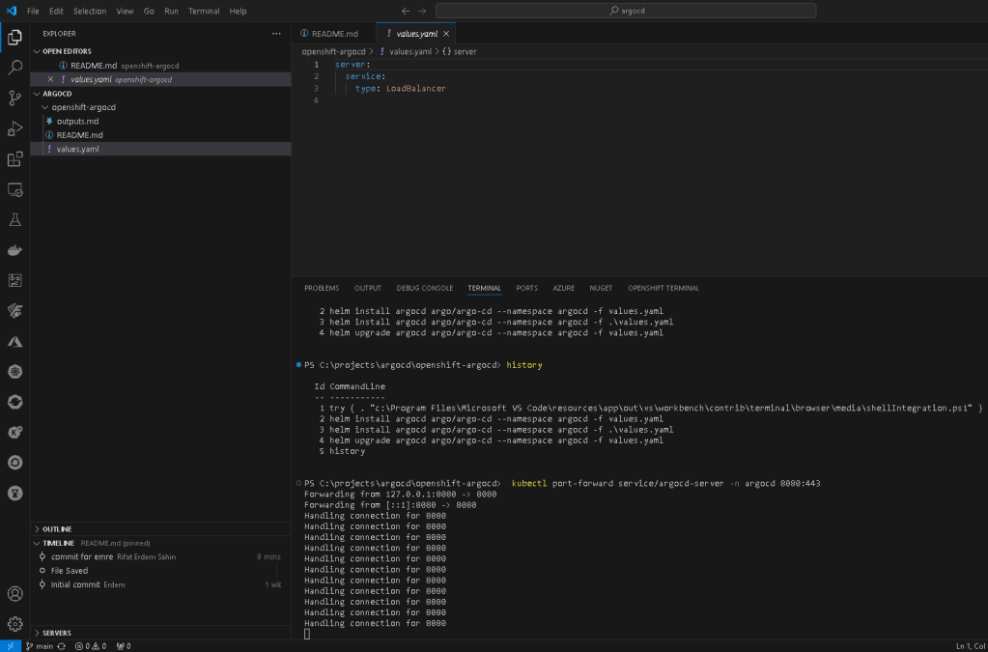
Task: Open the Kubernetes helm wheel view
Action: [x=15, y=372]
